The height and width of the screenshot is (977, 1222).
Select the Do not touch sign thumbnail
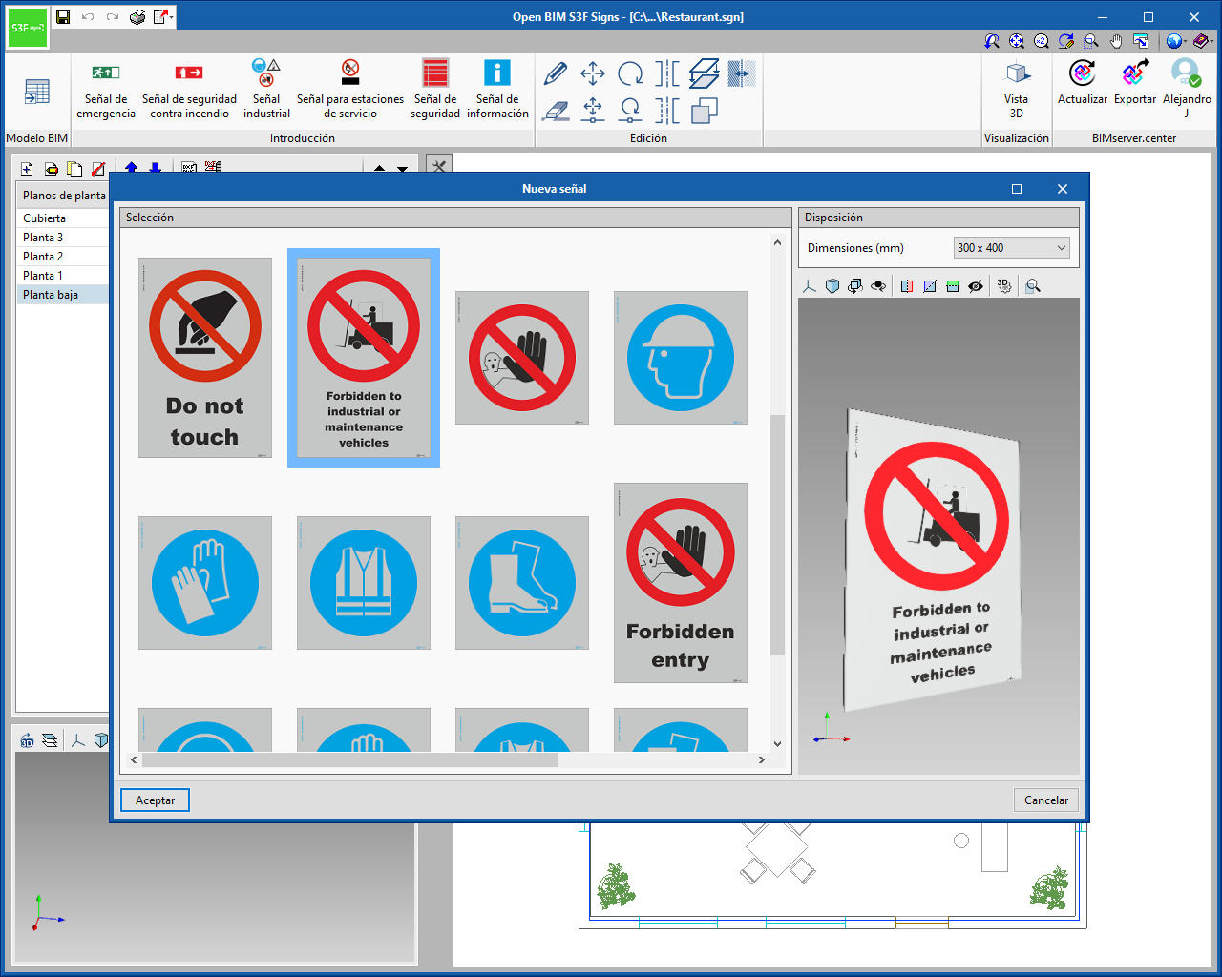tap(205, 358)
